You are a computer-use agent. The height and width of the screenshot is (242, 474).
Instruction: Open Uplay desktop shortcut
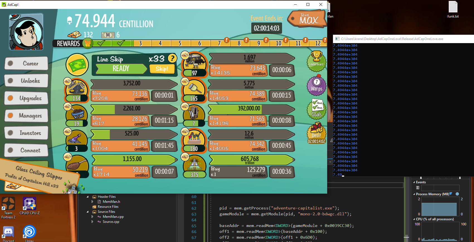tap(30, 234)
